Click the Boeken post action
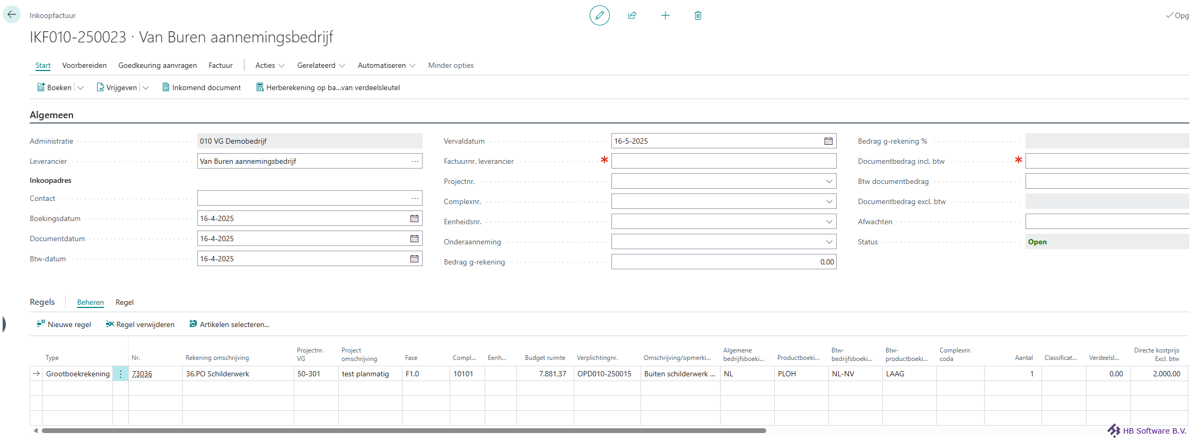1192x441 pixels. 54,87
